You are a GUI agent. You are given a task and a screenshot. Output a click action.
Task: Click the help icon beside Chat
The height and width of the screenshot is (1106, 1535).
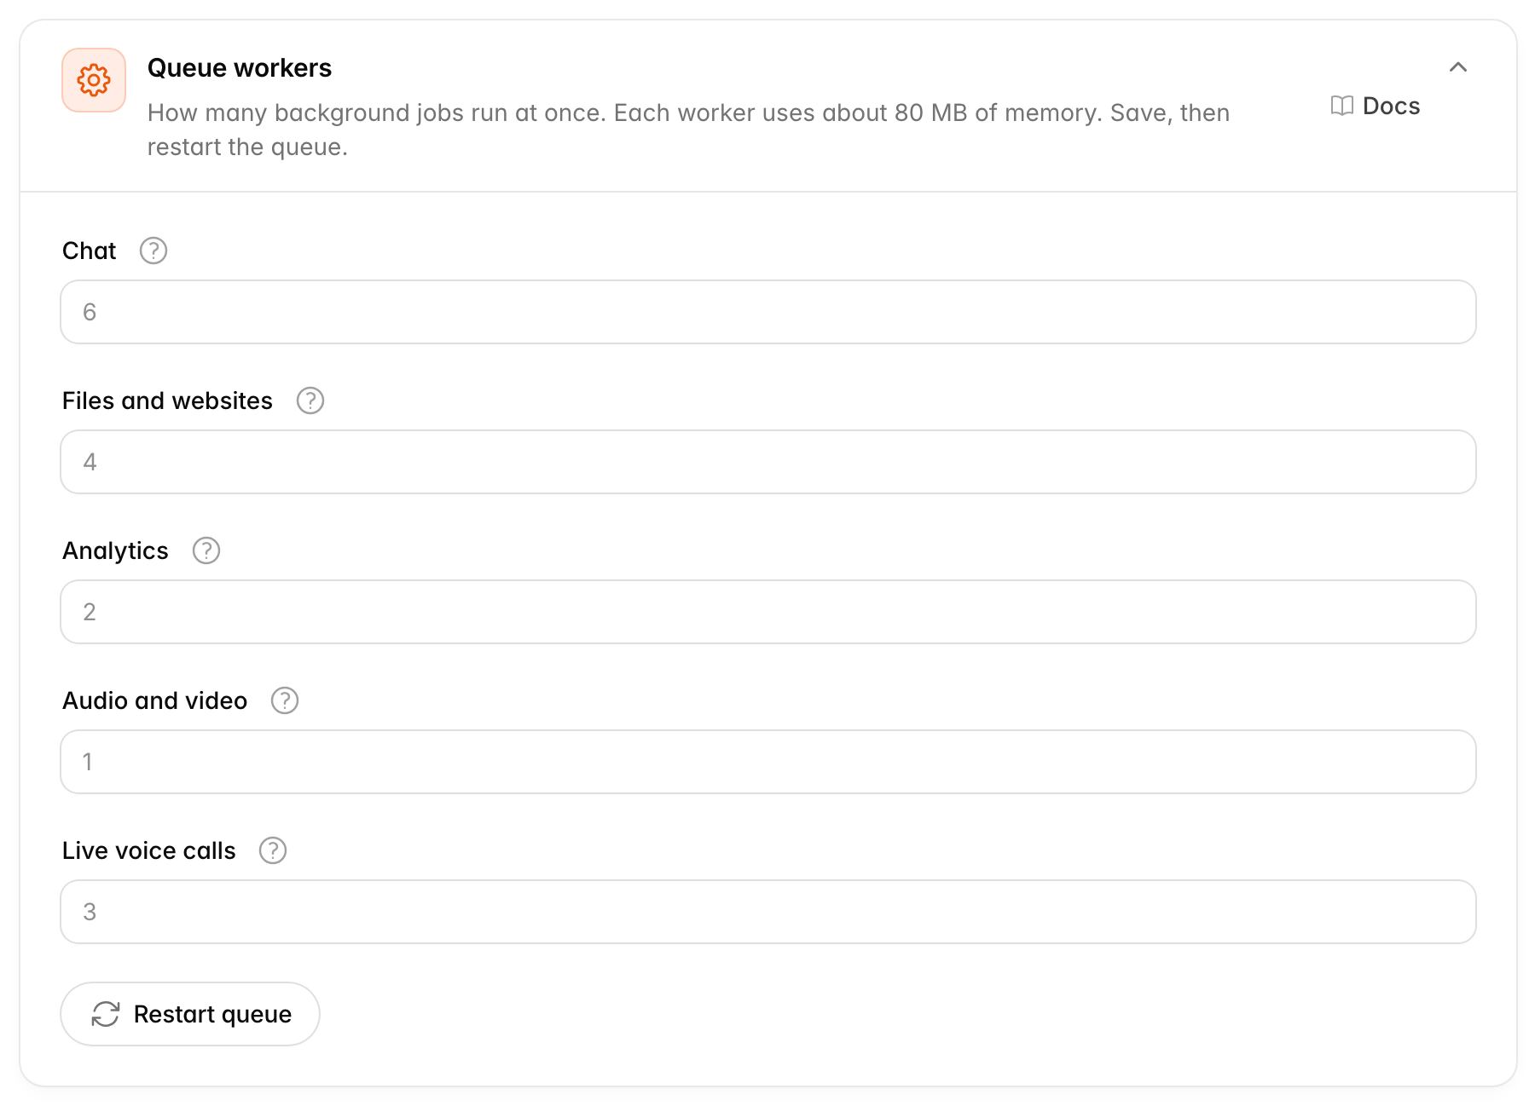click(153, 251)
